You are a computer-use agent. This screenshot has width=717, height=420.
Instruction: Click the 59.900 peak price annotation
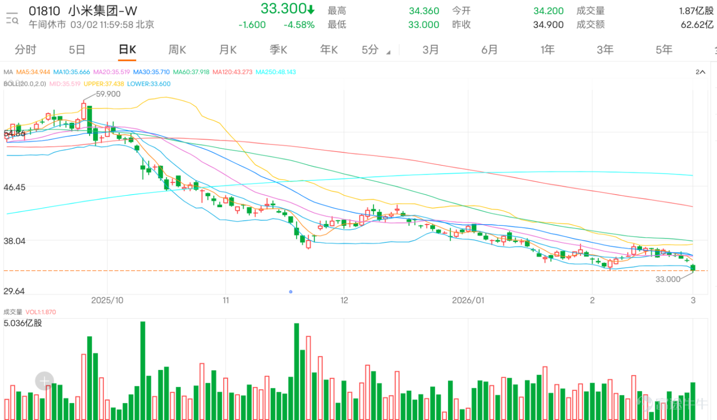click(x=108, y=94)
